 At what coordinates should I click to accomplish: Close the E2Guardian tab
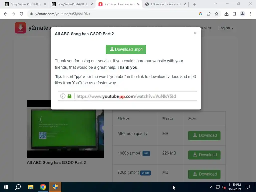tap(185, 4)
